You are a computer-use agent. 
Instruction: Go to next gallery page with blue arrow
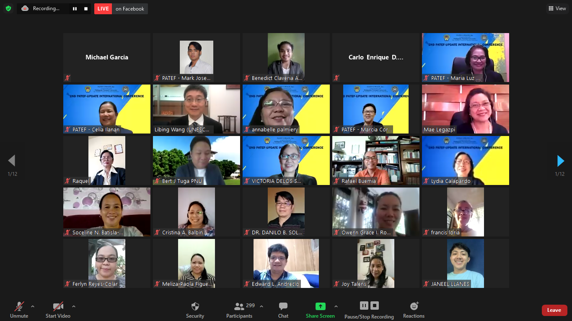tap(560, 161)
